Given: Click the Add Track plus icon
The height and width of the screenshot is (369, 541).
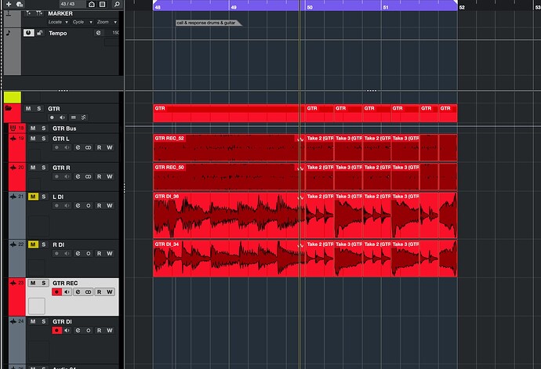Looking at the screenshot, I should [9, 4].
